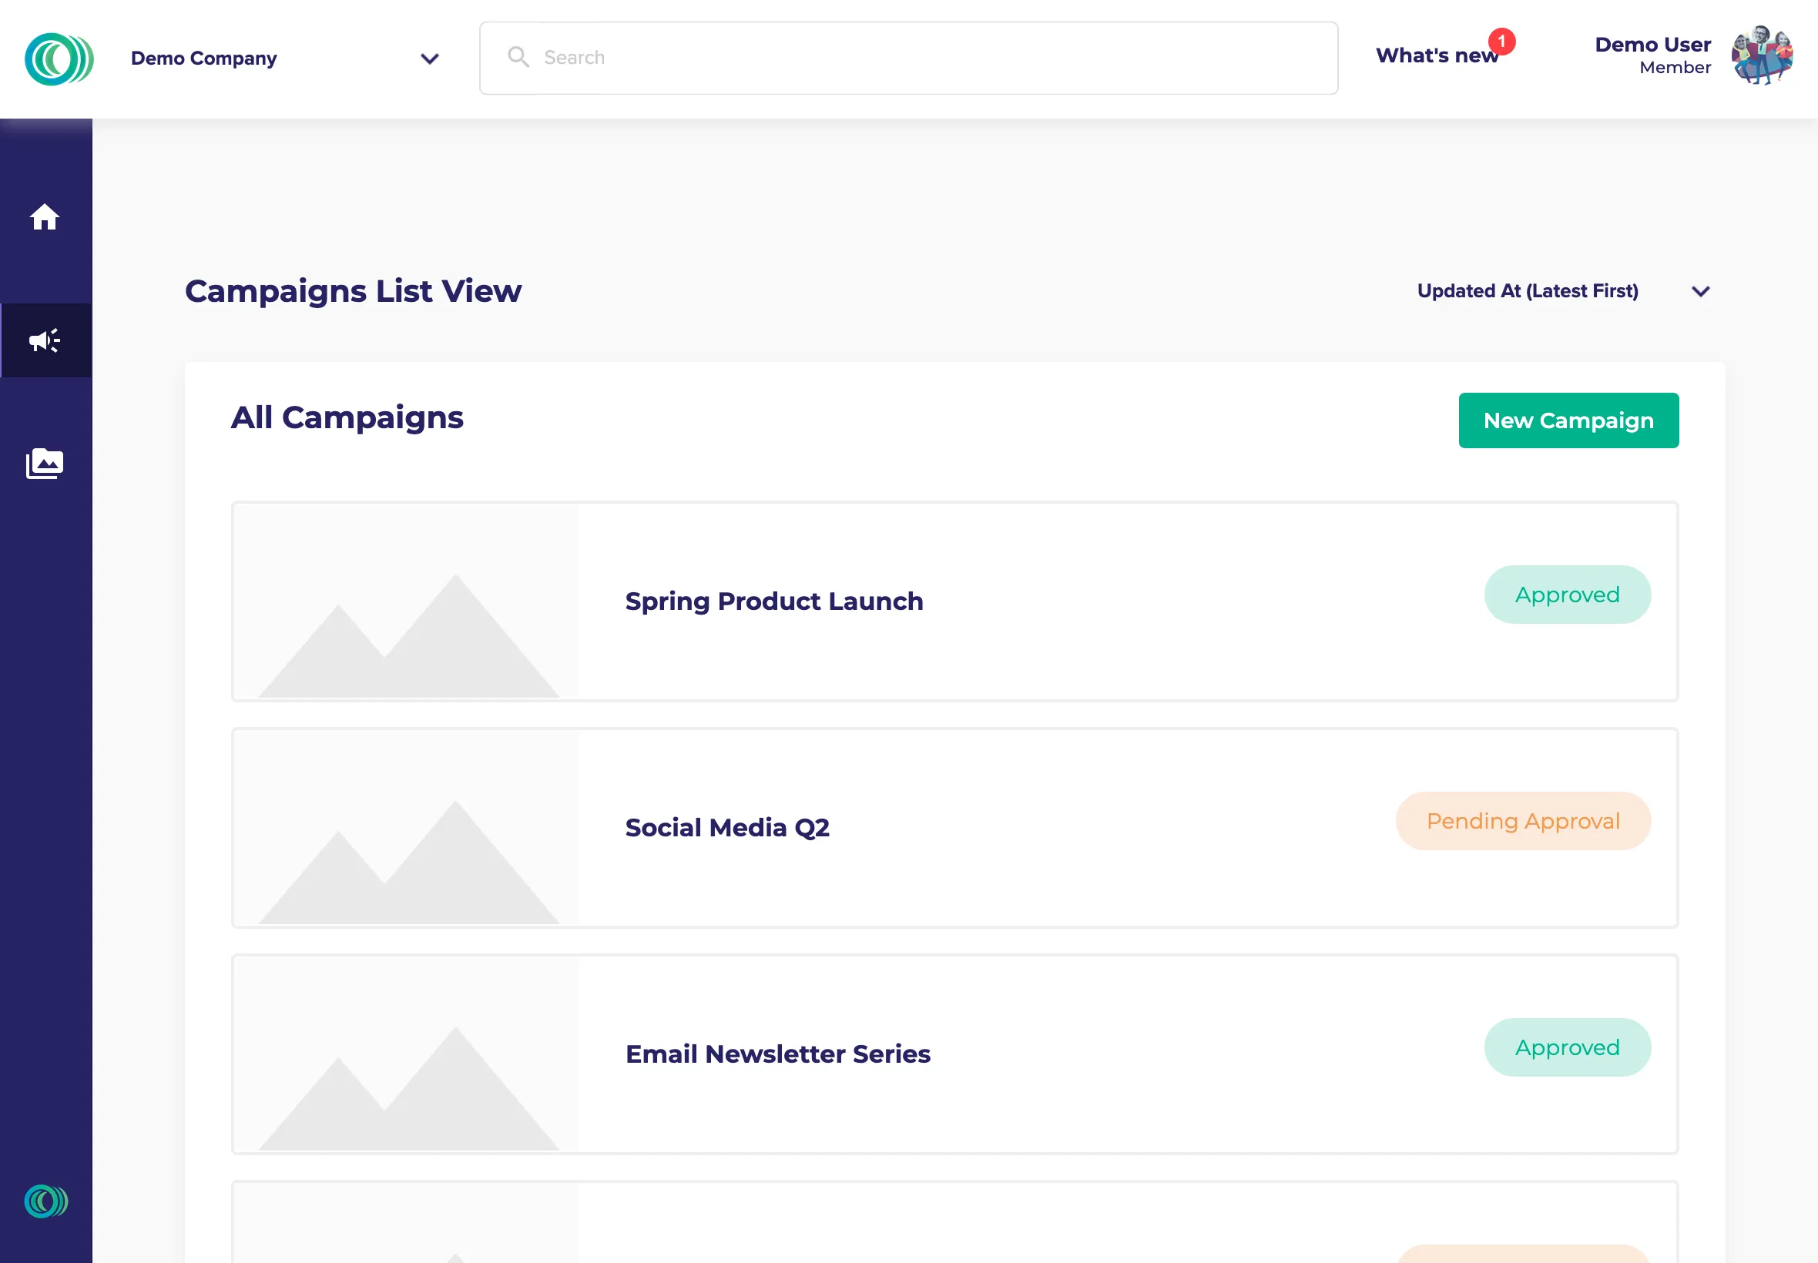Screen dimensions: 1818x1263
Task: Click the Pending Approval badge on Social Media Q2
Action: pos(1523,821)
